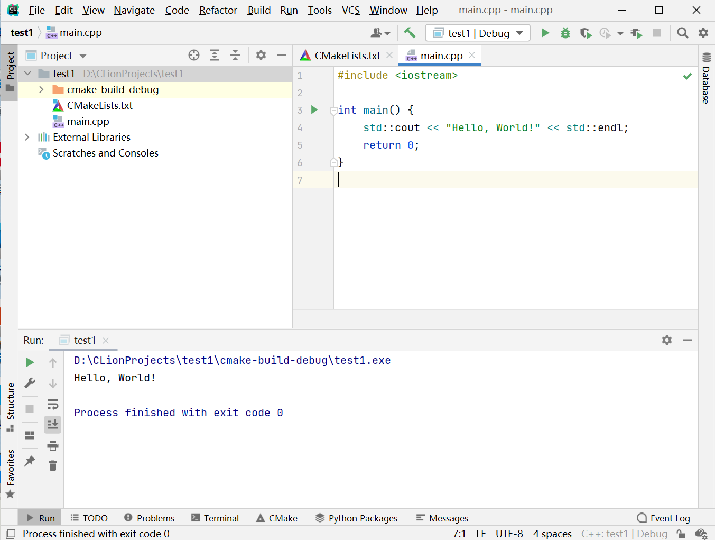The width and height of the screenshot is (715, 540).
Task: Click 4 spaces indent setting
Action: tap(552, 534)
